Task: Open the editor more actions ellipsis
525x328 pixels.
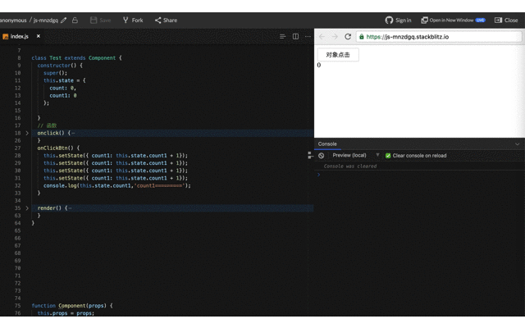Action: [308, 36]
